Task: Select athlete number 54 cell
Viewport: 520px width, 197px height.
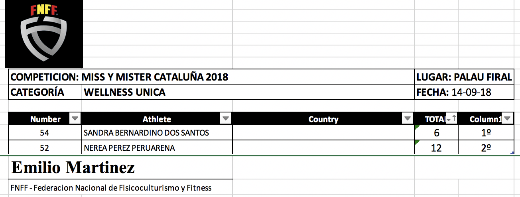Action: click(45, 133)
